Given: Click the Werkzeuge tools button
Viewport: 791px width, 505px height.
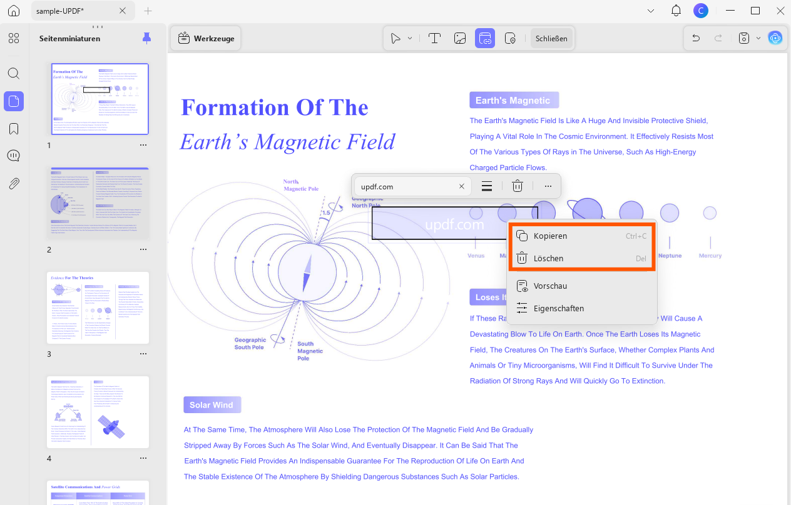Looking at the screenshot, I should 206,38.
